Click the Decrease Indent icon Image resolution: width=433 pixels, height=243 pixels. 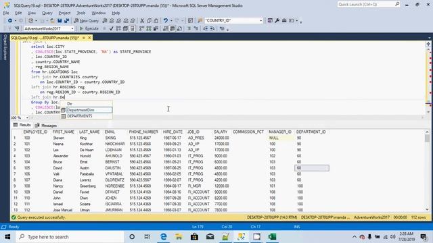[x=206, y=28]
